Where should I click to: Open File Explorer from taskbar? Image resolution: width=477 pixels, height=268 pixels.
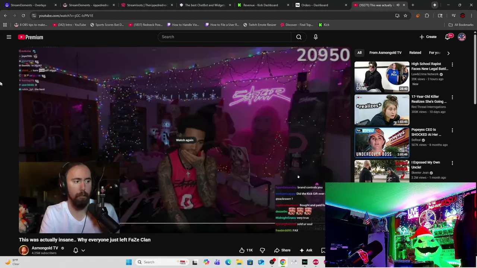tap(239, 262)
